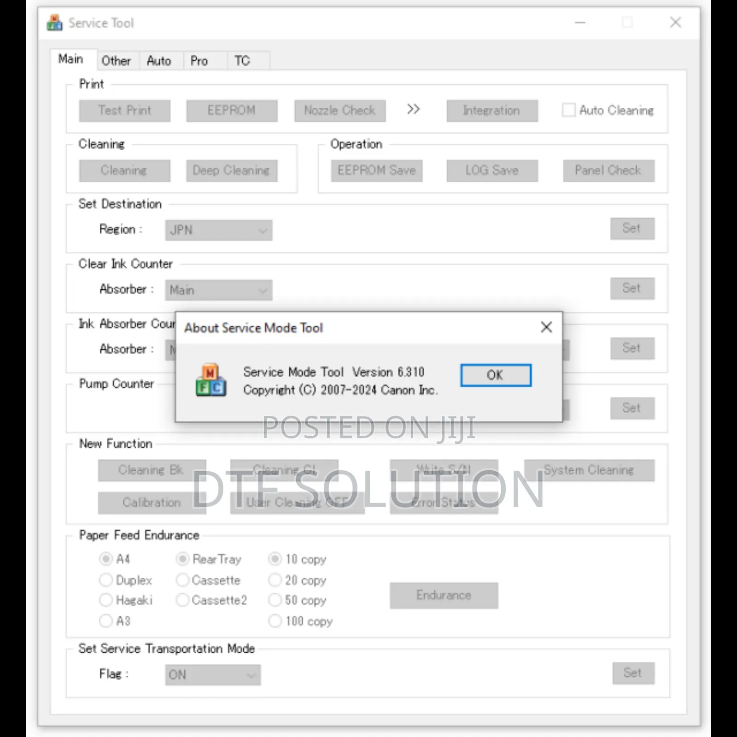Select the 10 copy option

[275, 559]
